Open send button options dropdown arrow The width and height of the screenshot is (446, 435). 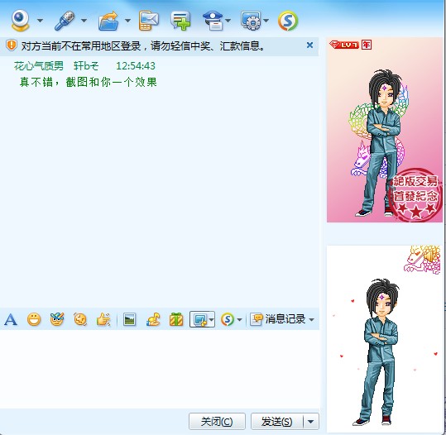pos(311,421)
